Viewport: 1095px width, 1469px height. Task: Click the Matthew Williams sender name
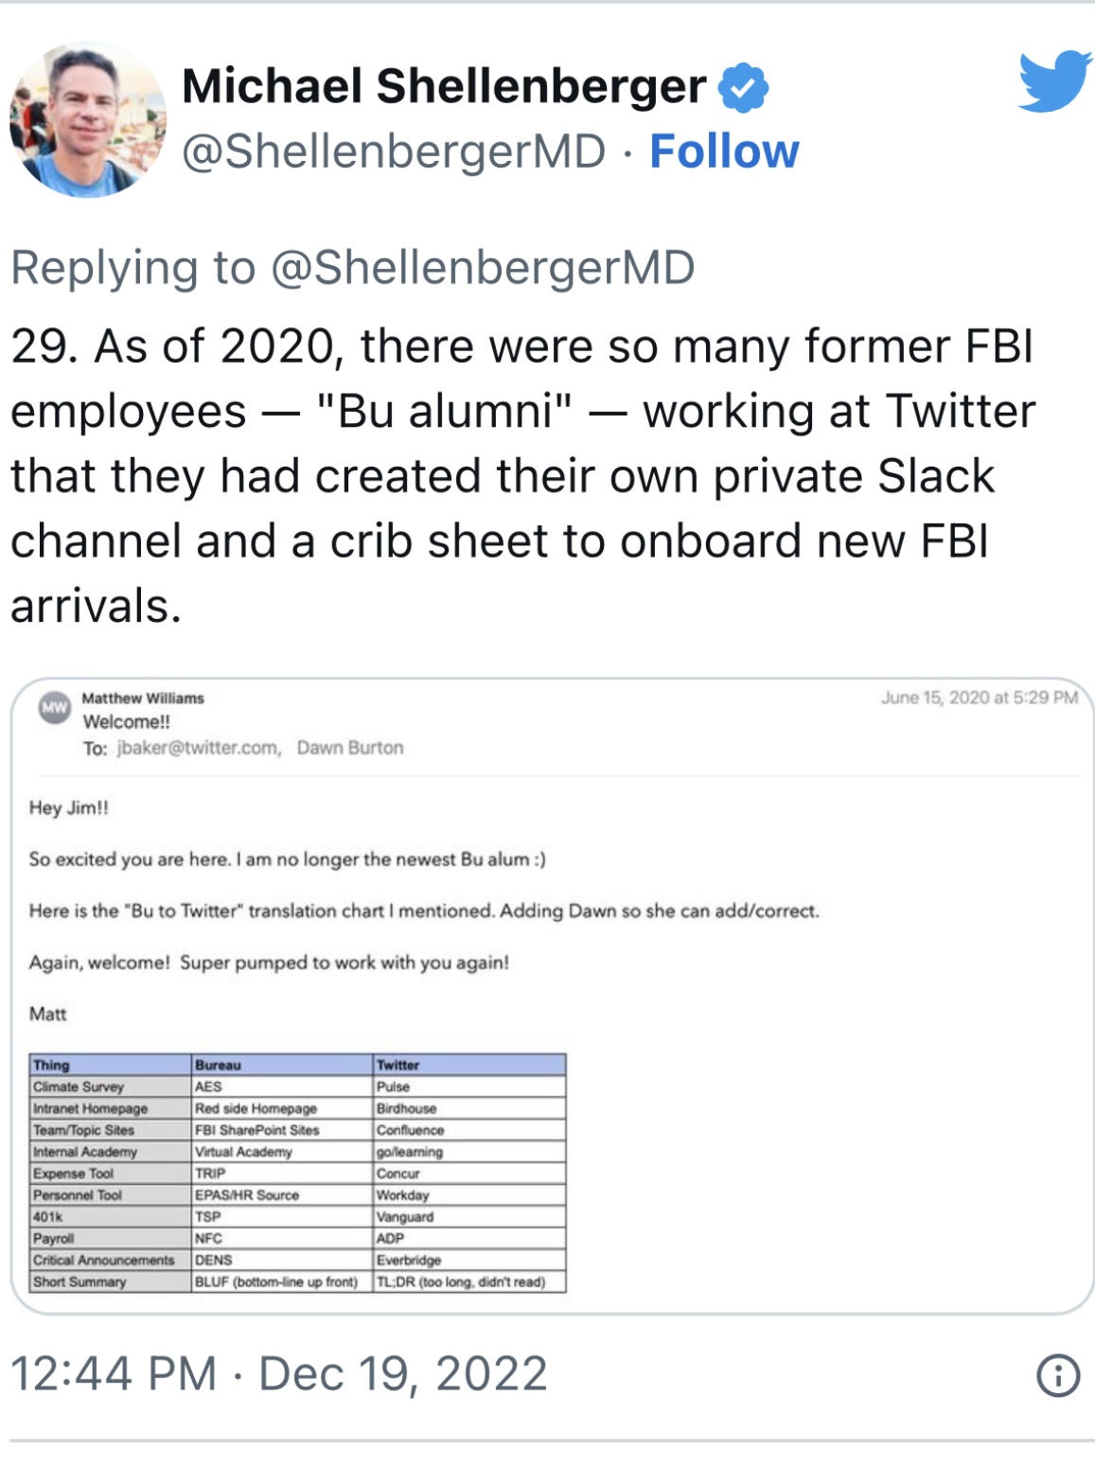click(x=143, y=699)
